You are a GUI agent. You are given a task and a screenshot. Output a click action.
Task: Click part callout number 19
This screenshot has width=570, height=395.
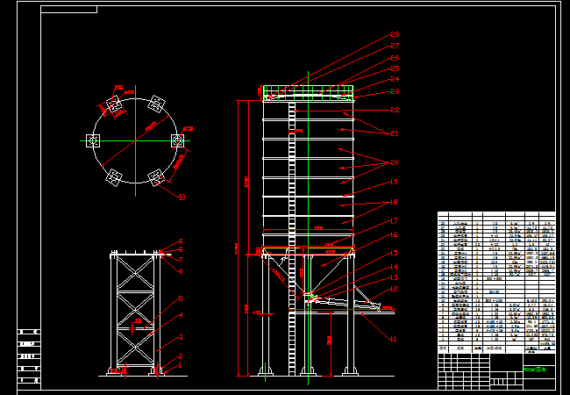(x=395, y=182)
